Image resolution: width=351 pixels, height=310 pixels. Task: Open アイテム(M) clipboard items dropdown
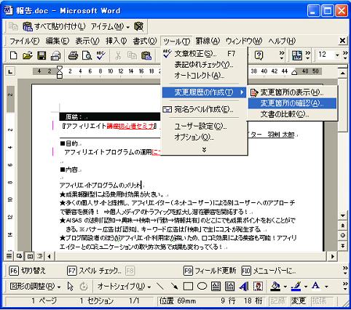(110, 26)
